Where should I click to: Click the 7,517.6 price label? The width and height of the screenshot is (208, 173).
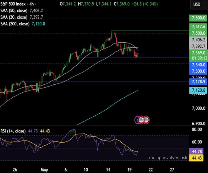tap(198, 27)
